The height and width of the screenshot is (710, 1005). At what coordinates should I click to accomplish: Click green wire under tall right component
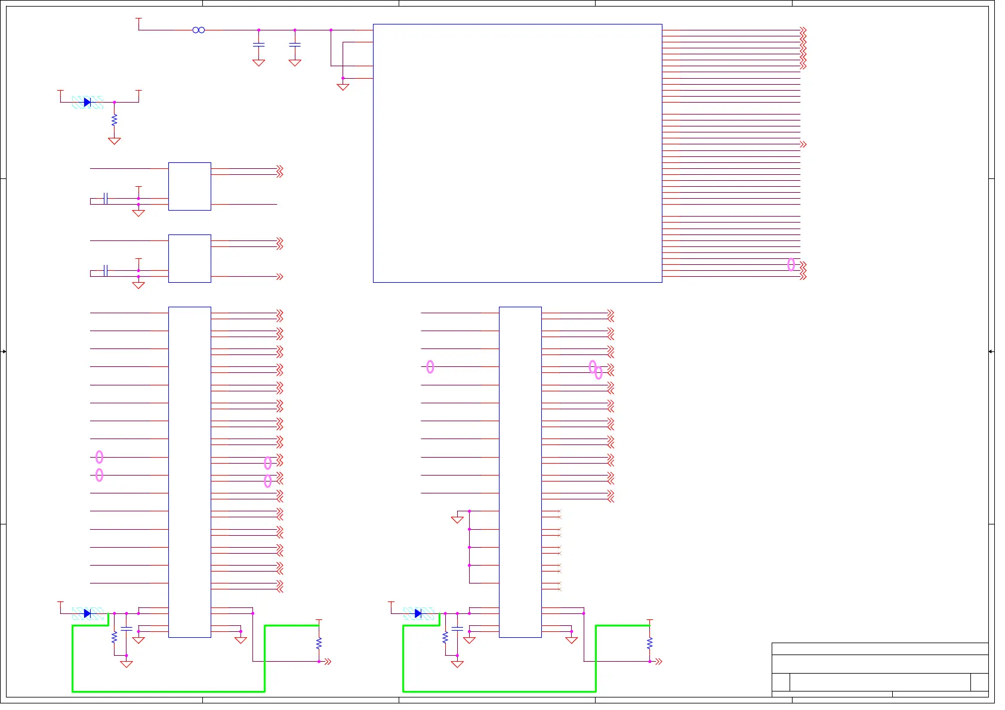(499, 692)
